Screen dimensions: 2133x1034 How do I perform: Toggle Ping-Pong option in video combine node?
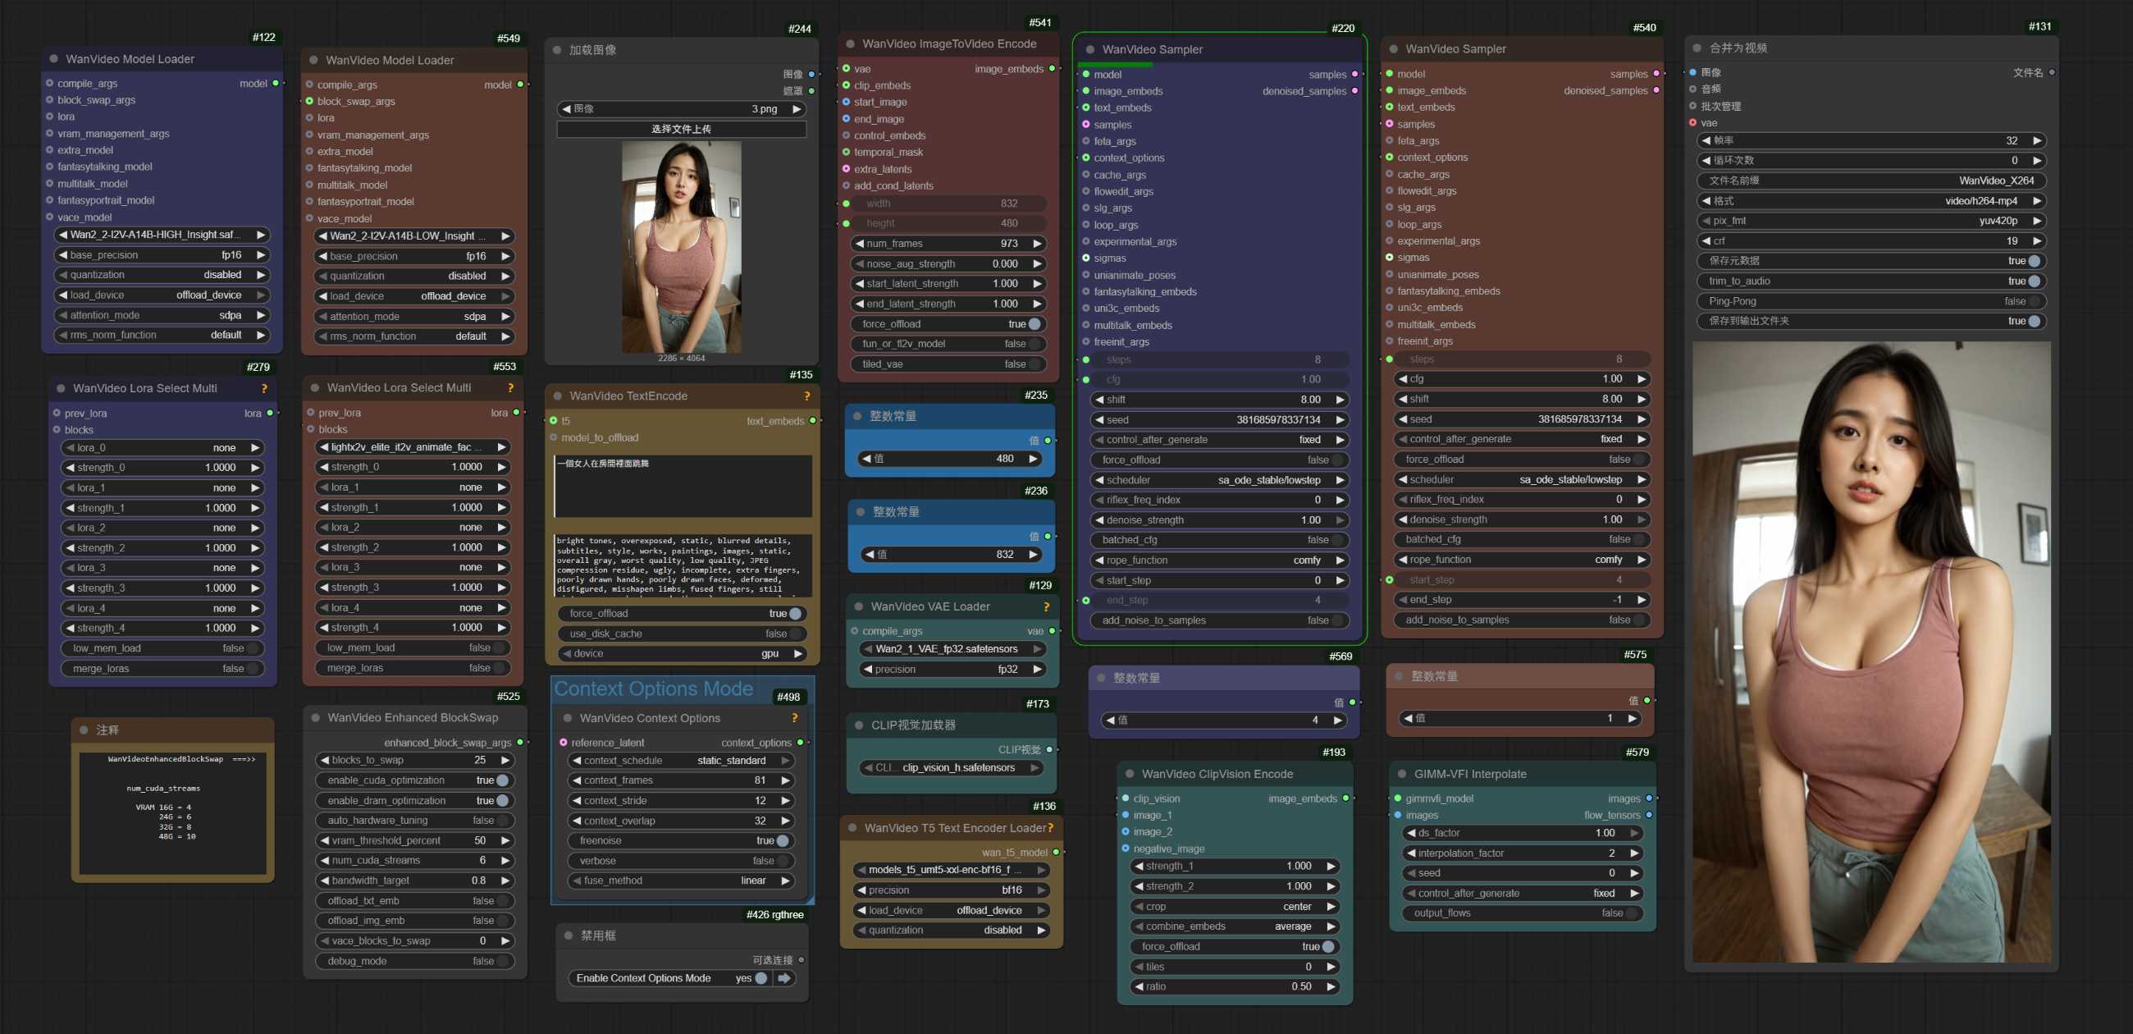pyautogui.click(x=2034, y=302)
